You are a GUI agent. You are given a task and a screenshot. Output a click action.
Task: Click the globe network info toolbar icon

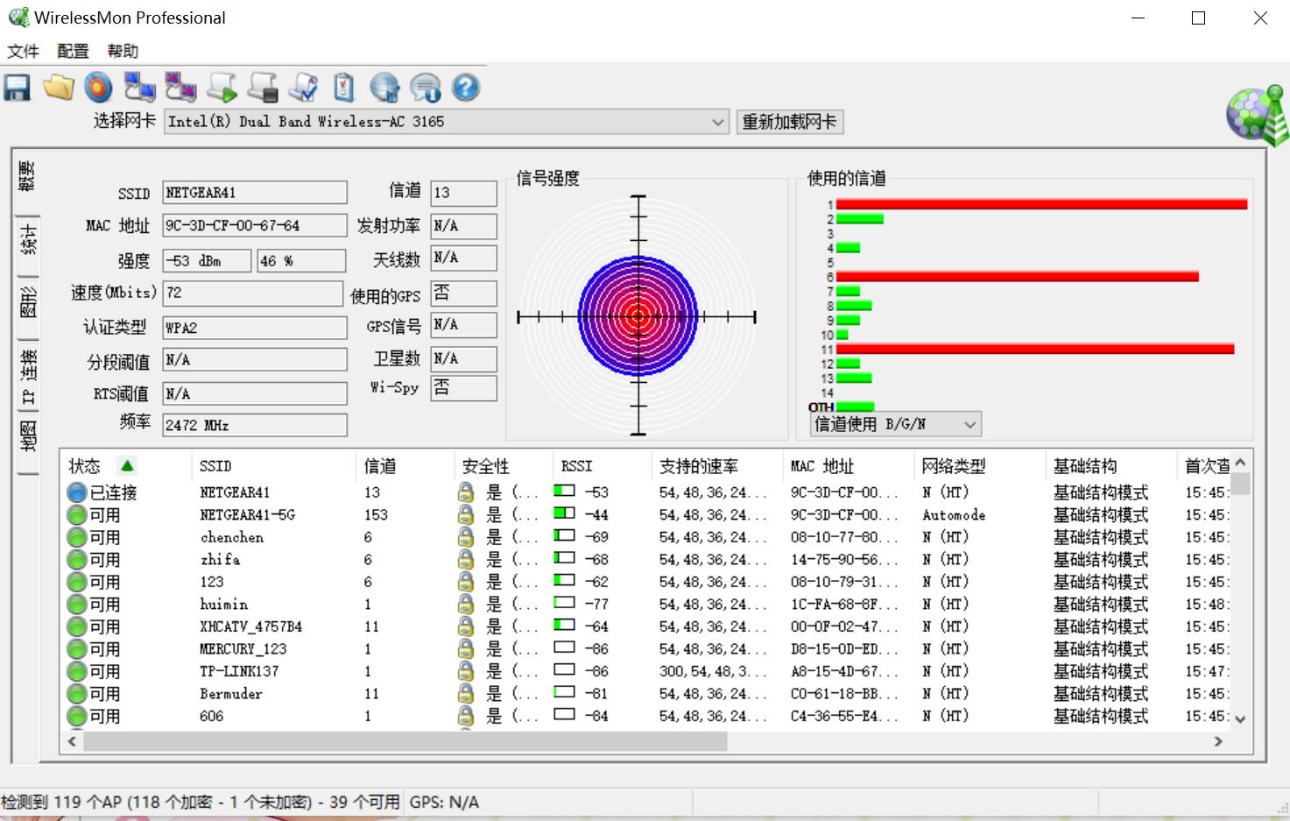point(385,88)
